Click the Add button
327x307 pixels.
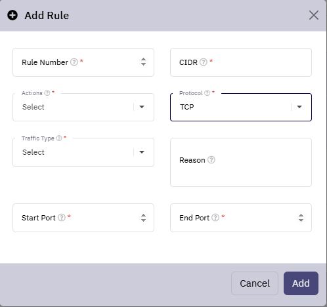[301, 283]
